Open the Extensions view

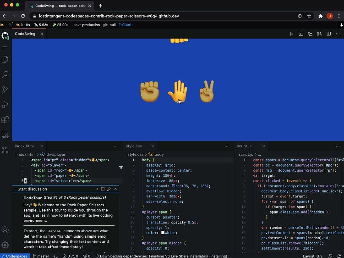click(5, 120)
